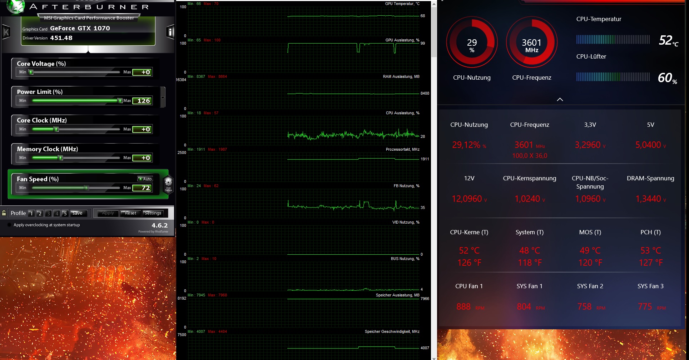Click the GPU Temperatur graph label
Image resolution: width=689 pixels, height=360 pixels.
tap(402, 4)
